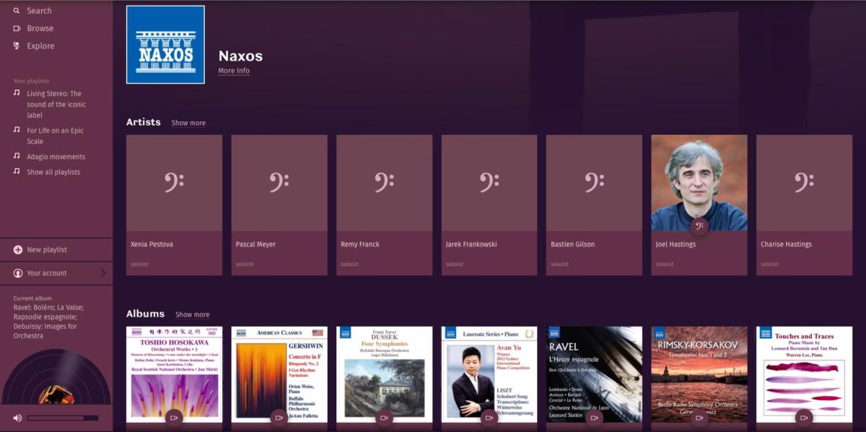Open the Rimsky-Korsakov Symphonies cover
This screenshot has height=432, width=866.
point(699,374)
